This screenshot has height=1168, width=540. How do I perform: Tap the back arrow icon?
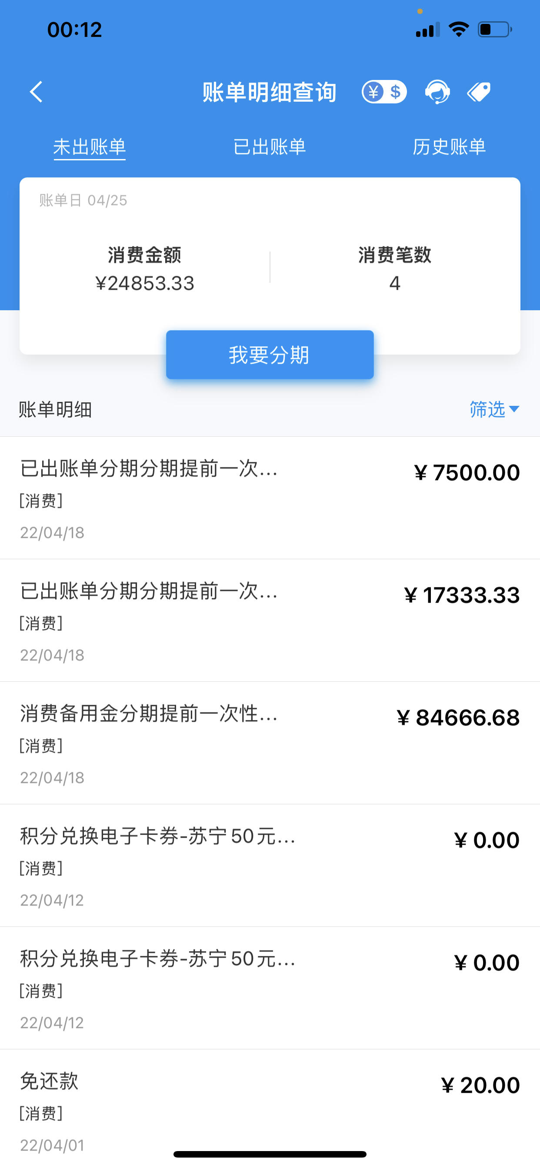pos(36,92)
